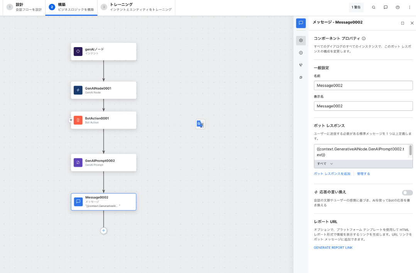Open component properties gear icon tab
This screenshot has width=416, height=273.
click(x=301, y=41)
